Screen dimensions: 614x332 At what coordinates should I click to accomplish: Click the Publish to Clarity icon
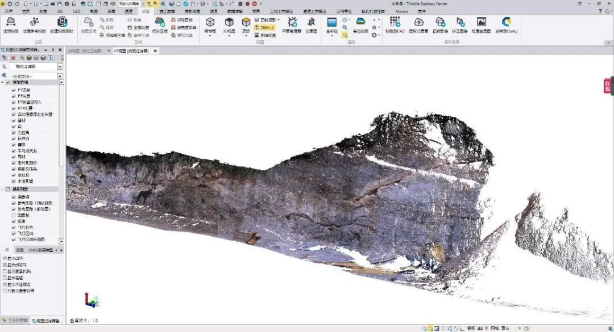click(506, 22)
